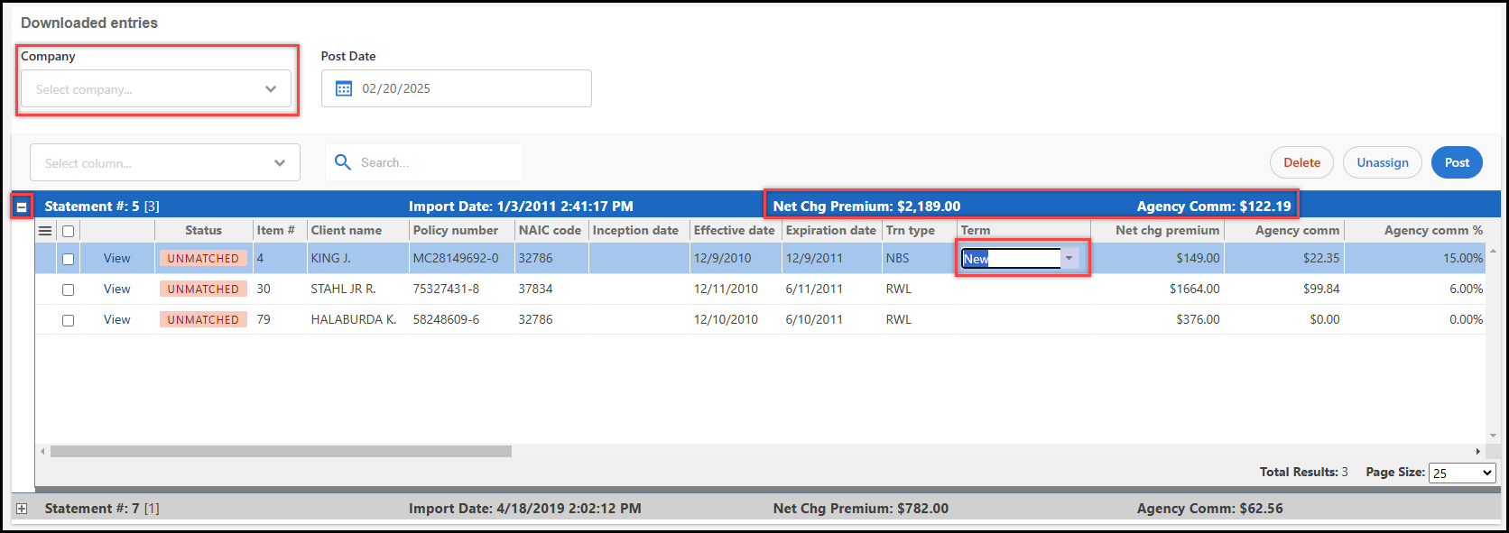Click net chg premium $1664.00
Viewport: 1509px width, 533px height.
[x=1194, y=289]
